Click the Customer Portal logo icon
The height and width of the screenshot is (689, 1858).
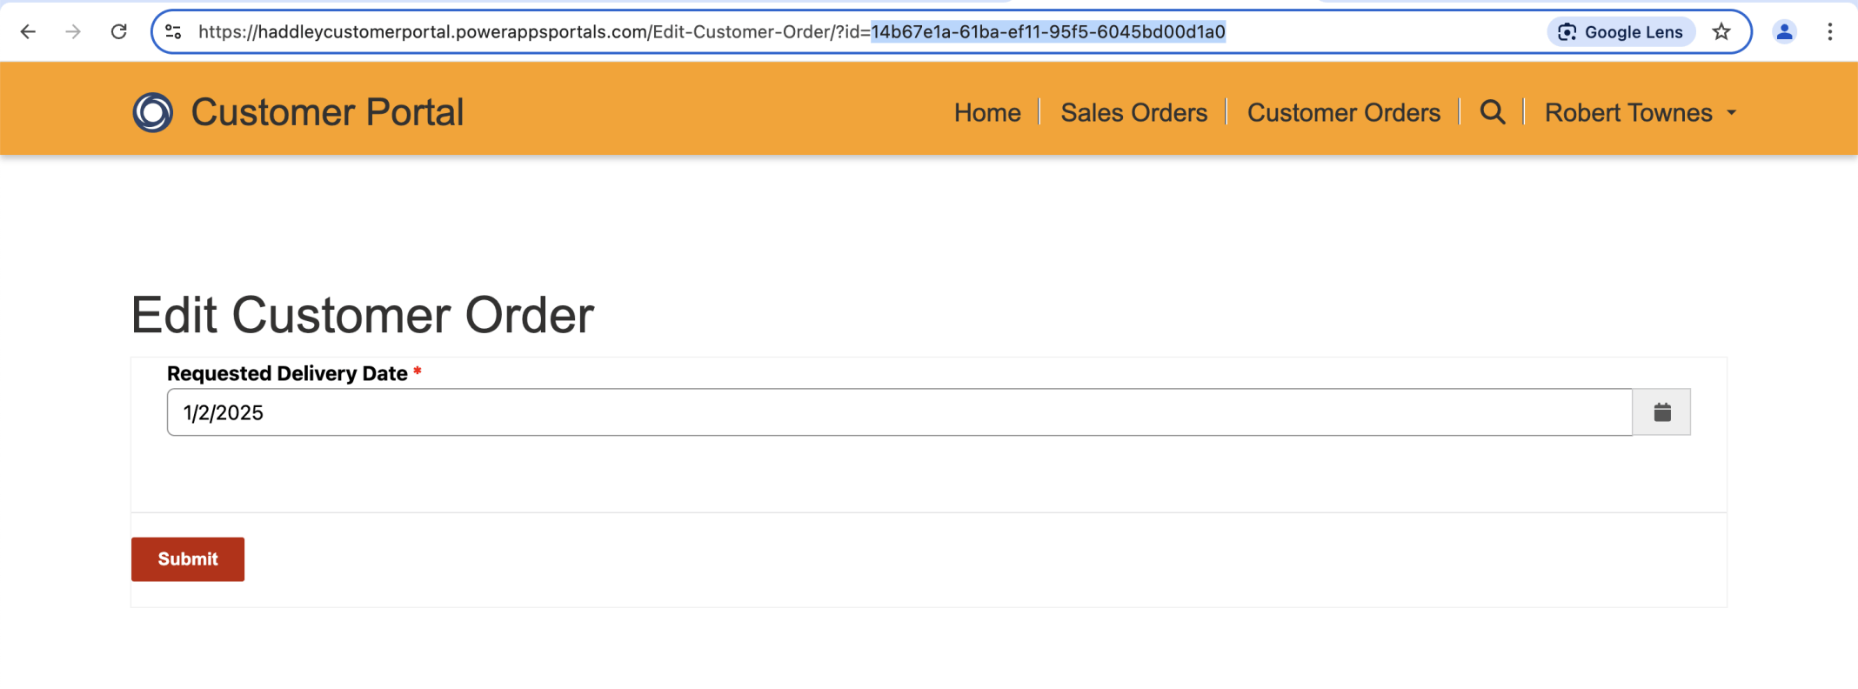coord(153,112)
